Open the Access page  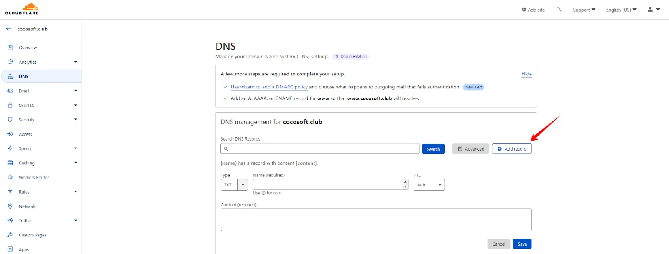(x=25, y=134)
